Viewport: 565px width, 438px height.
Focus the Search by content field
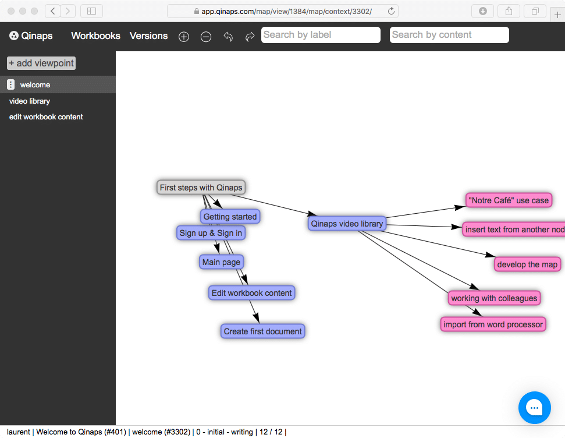[x=449, y=35]
